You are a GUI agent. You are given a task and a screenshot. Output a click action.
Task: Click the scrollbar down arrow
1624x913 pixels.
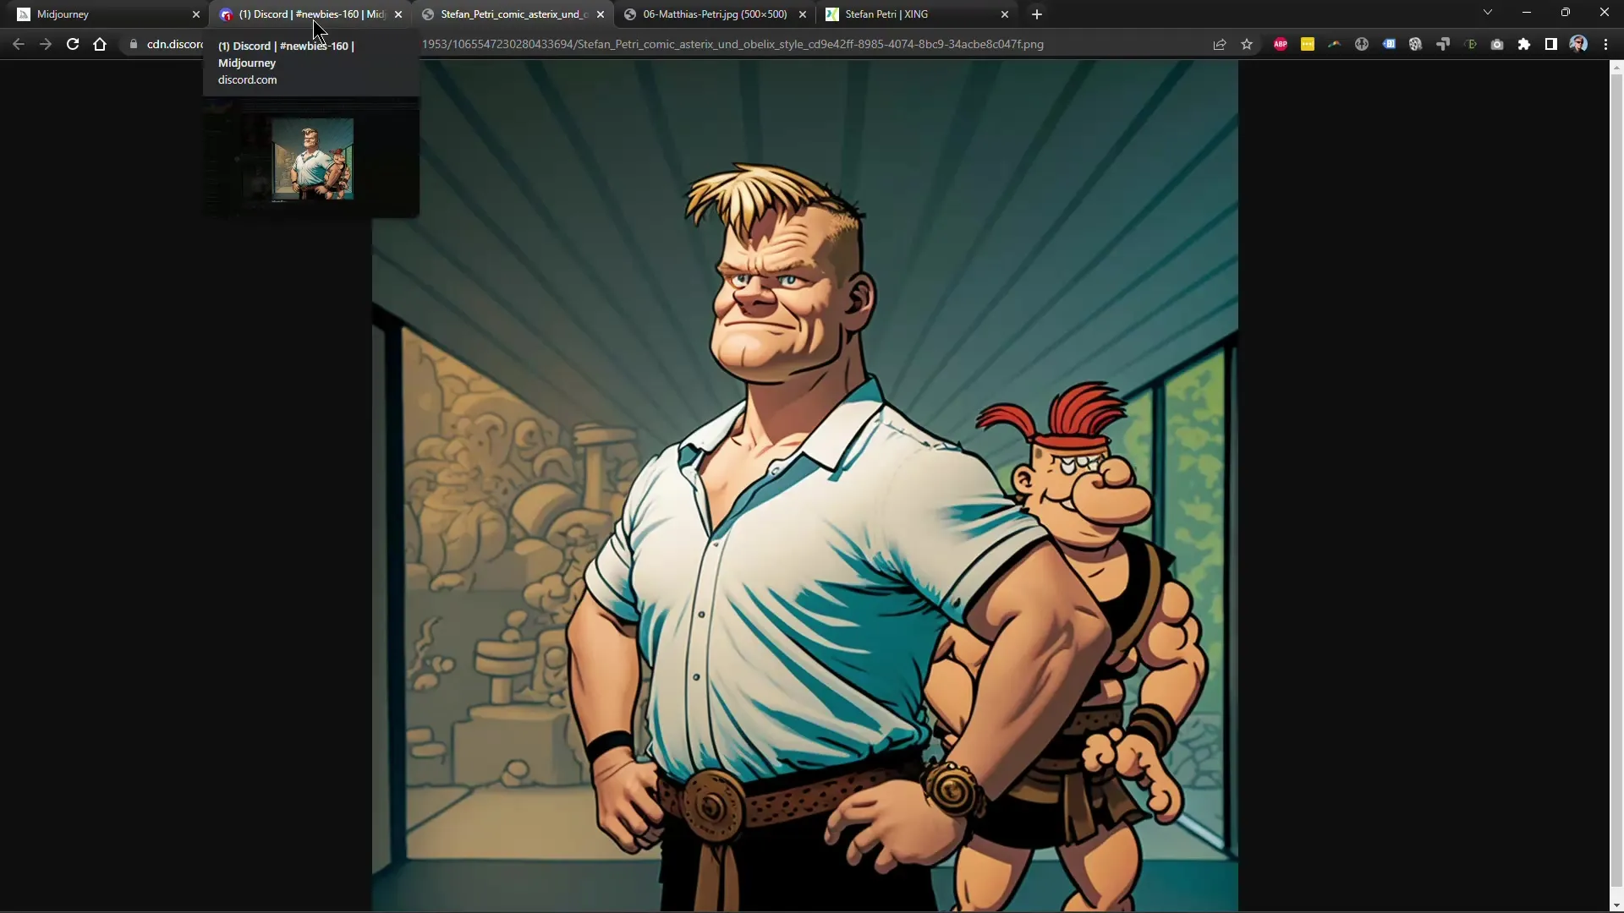(1616, 905)
